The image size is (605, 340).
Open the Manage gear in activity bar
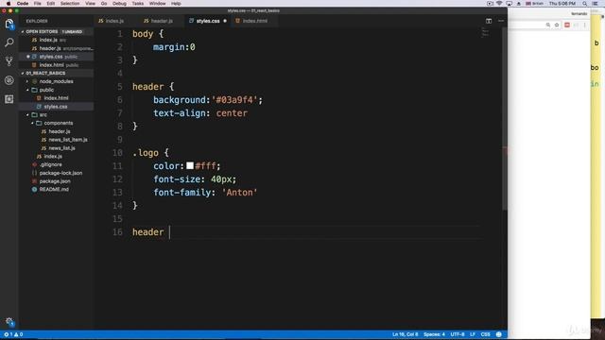(x=9, y=321)
